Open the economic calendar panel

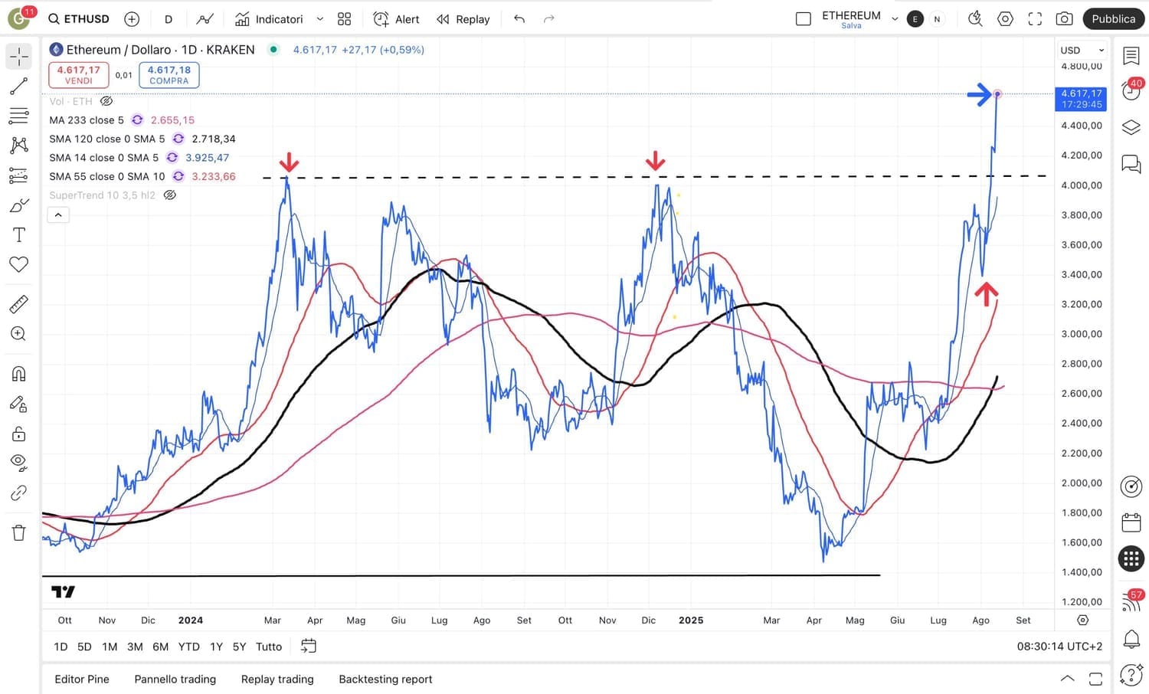1131,522
